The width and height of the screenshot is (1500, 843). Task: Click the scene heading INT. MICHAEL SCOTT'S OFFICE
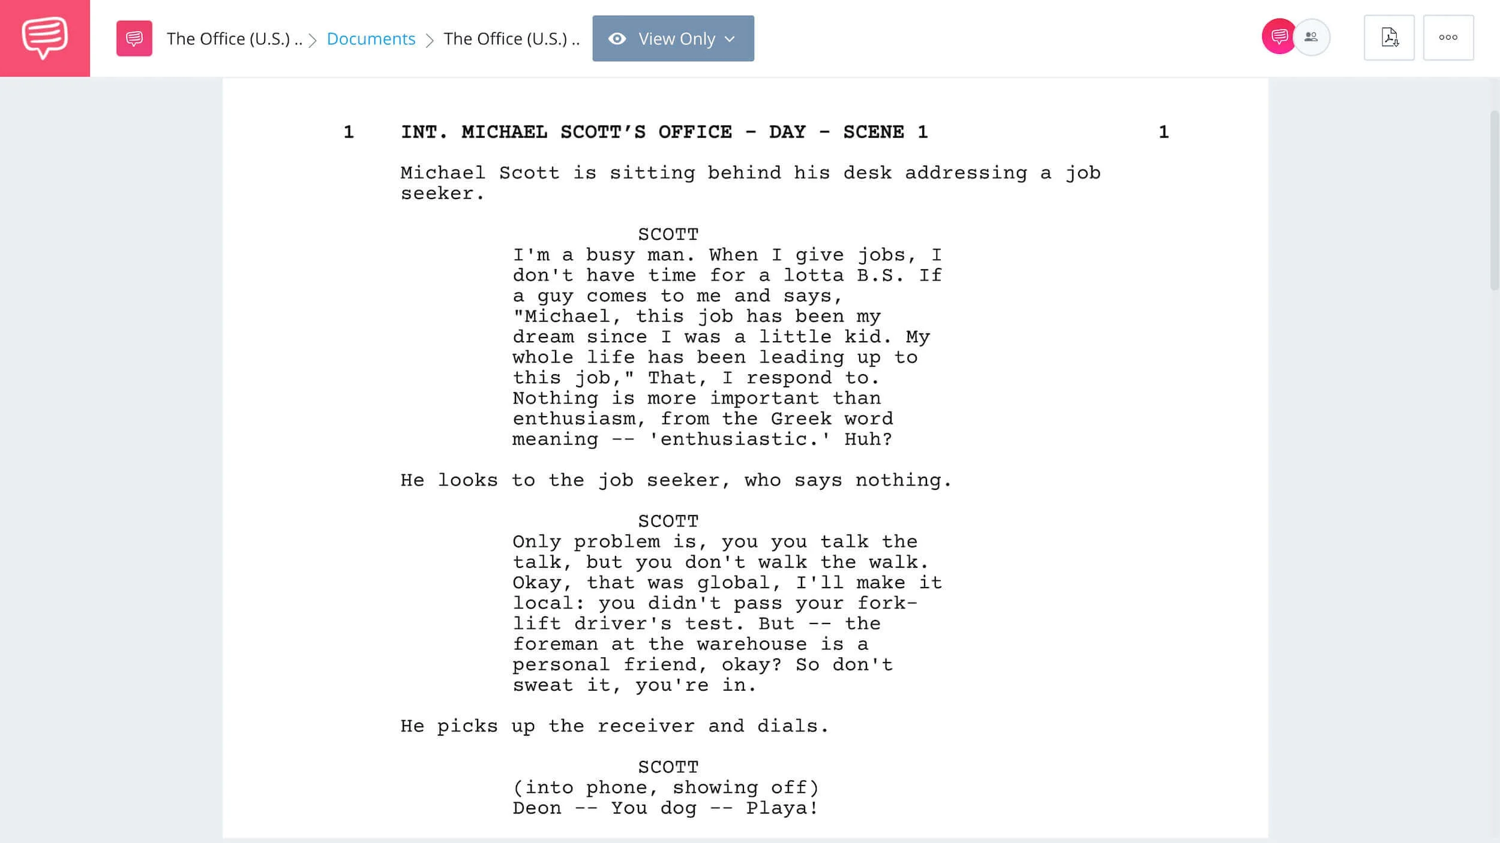(x=664, y=132)
